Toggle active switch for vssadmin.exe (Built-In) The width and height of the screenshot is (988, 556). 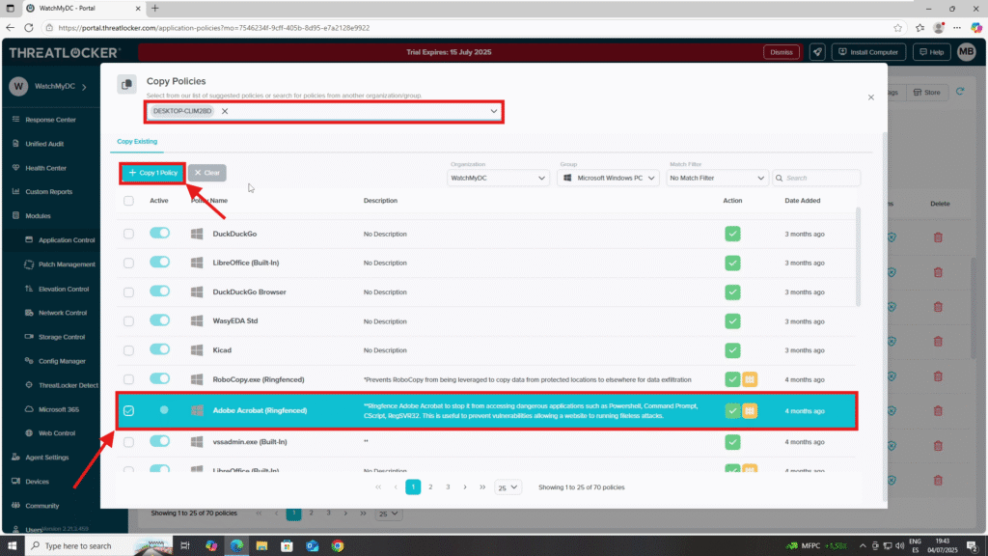point(159,441)
